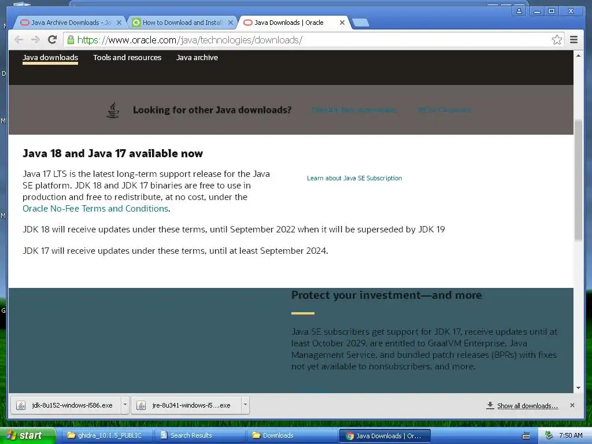
Task: Open Java archive nav item
Action: point(197,58)
